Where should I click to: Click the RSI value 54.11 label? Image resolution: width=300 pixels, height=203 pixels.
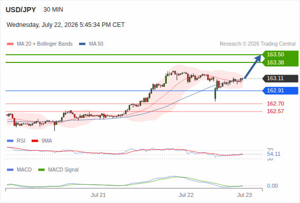pyautogui.click(x=274, y=154)
